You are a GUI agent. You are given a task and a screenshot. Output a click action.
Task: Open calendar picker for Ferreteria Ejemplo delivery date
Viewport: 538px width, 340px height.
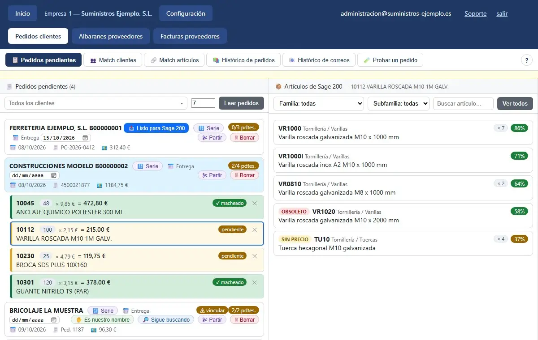click(85, 138)
